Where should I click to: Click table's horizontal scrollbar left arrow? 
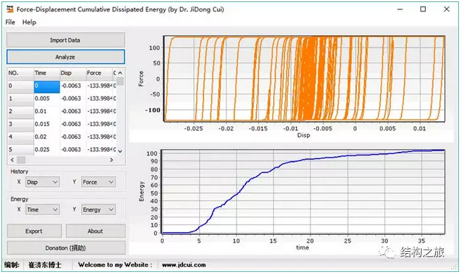[x=11, y=160]
